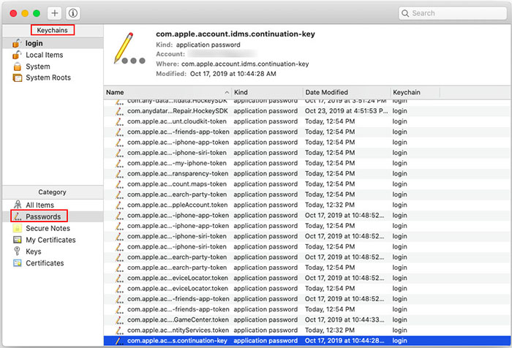
Task: Choose the All Items category
Action: point(53,205)
